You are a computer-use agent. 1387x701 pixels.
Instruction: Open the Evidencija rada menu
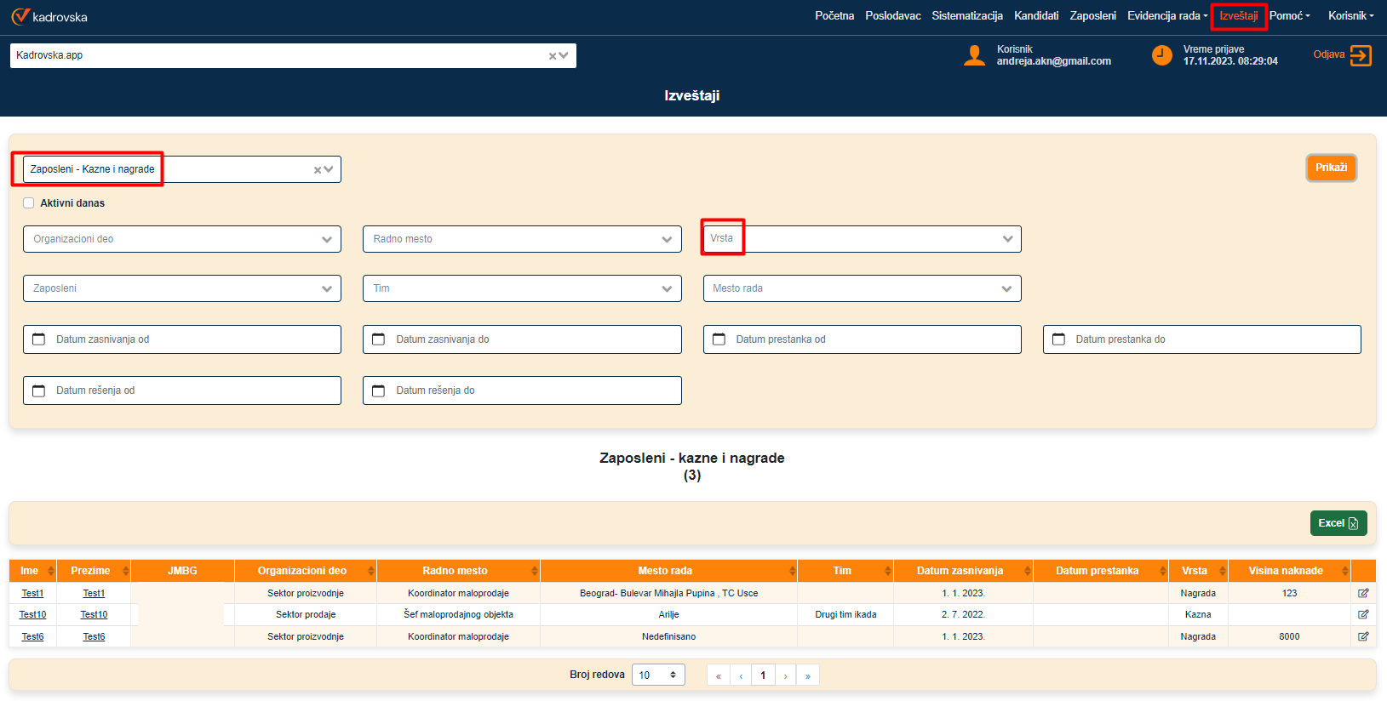(x=1166, y=16)
